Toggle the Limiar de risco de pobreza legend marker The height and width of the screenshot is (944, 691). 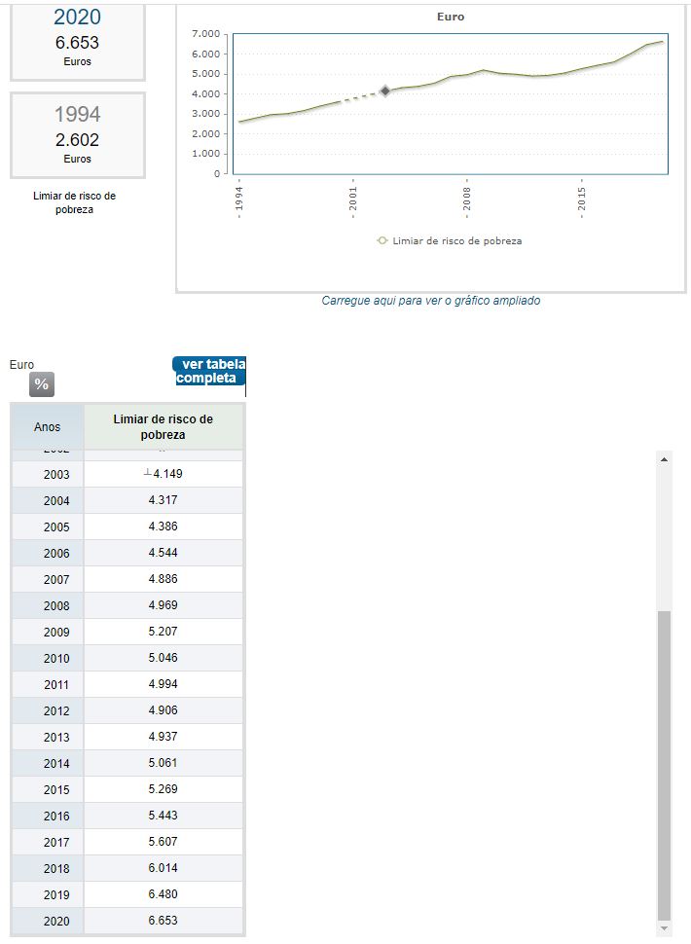382,240
